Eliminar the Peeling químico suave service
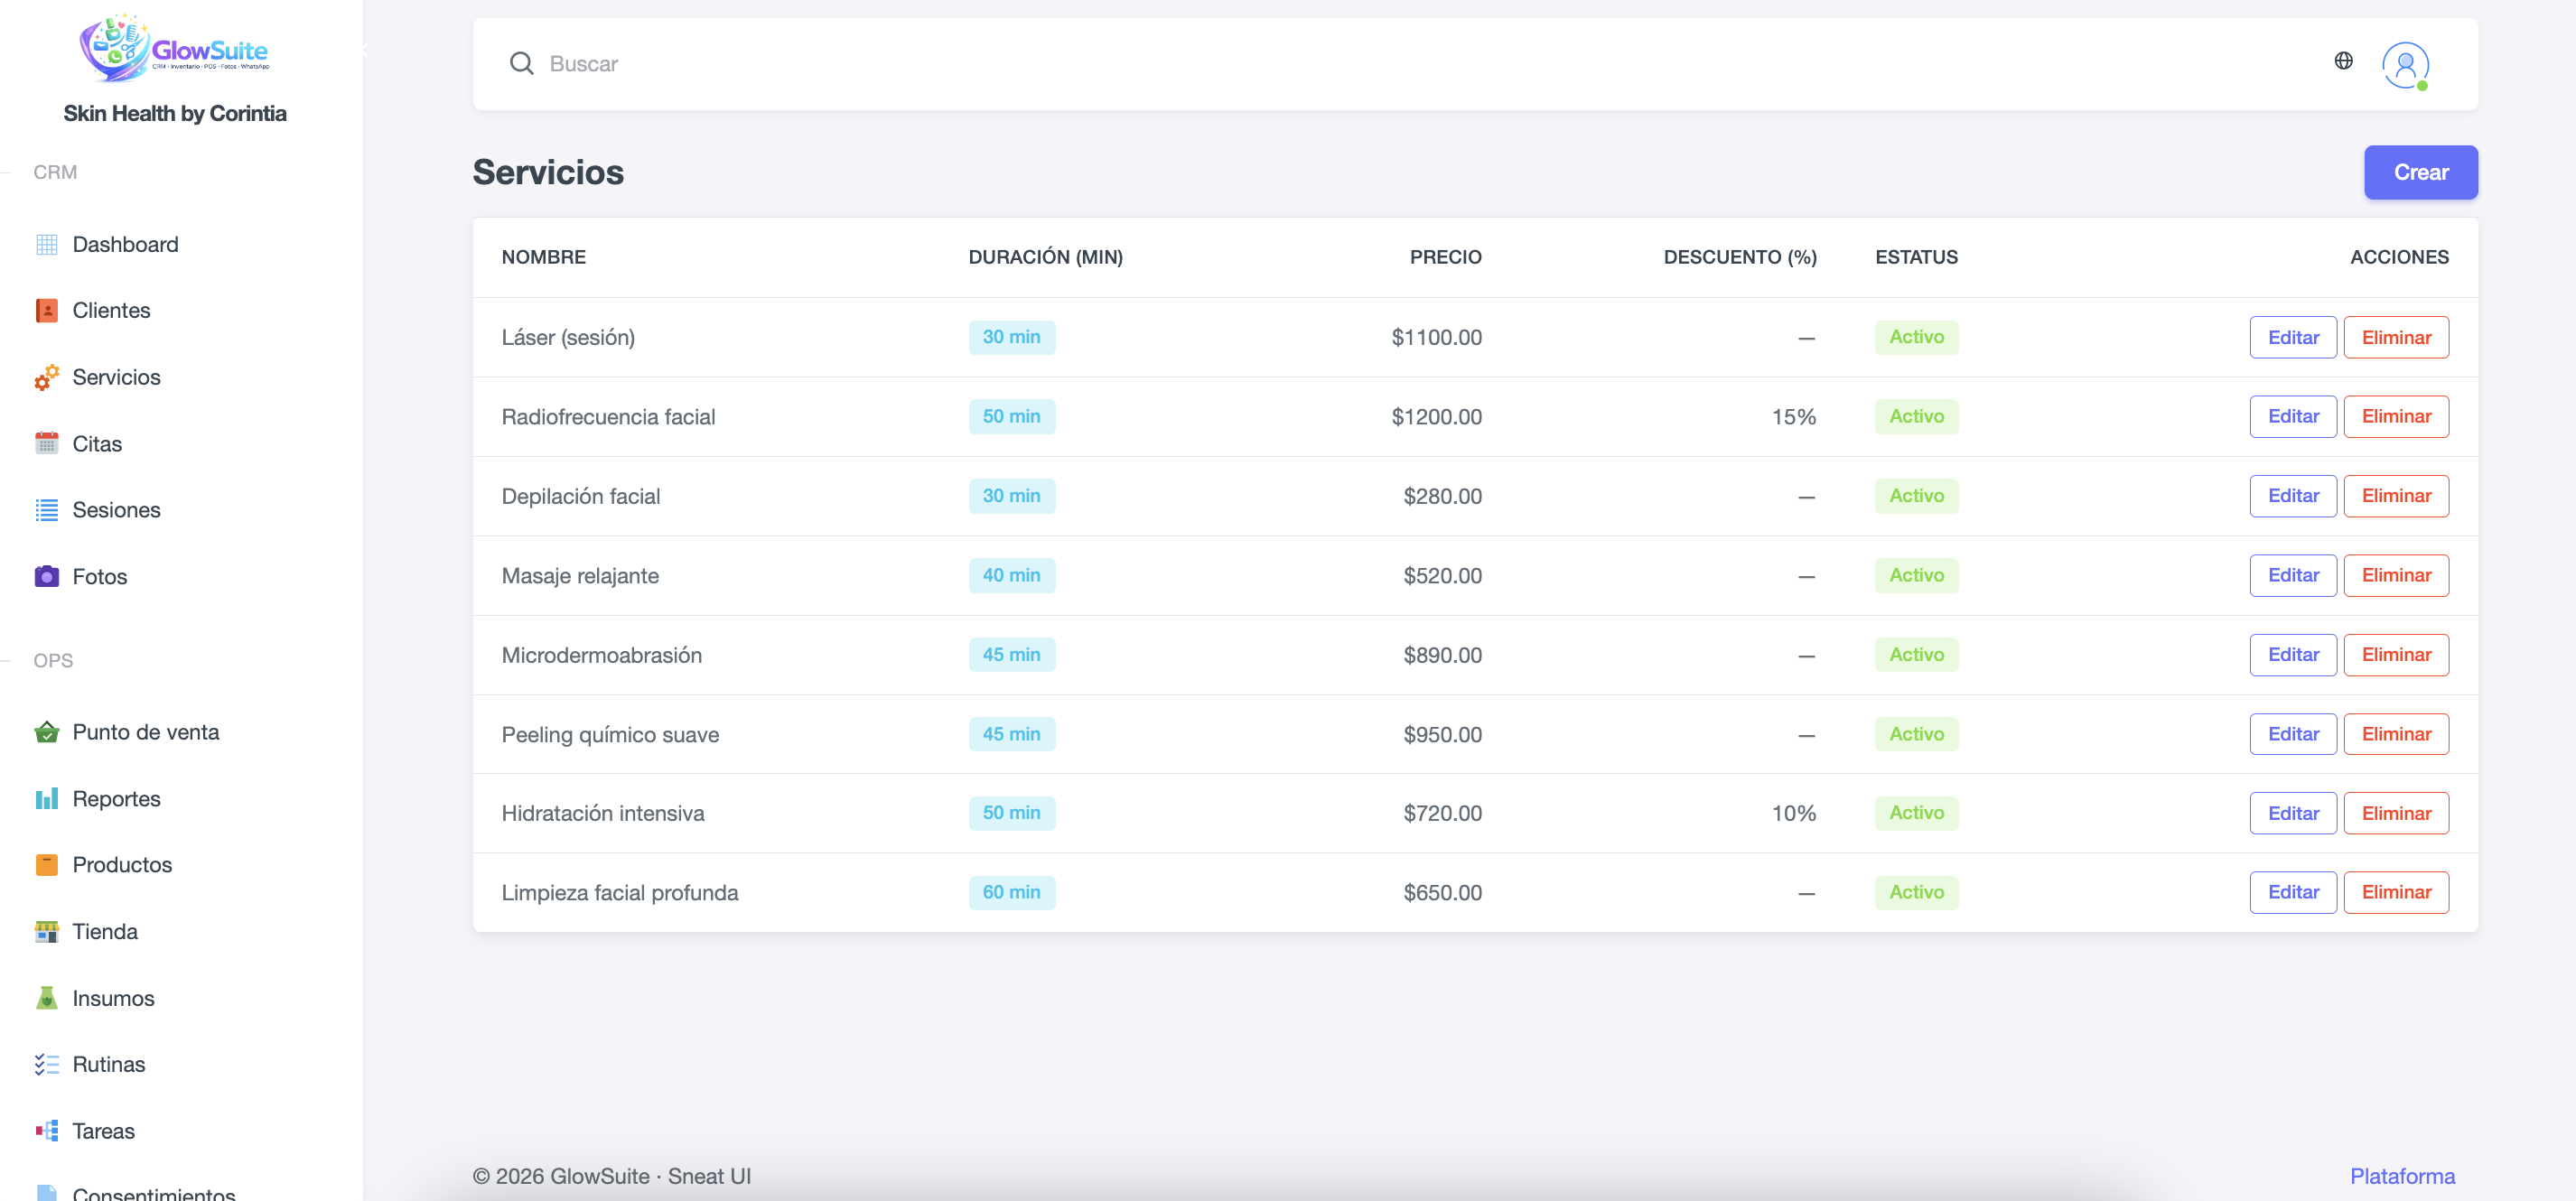The width and height of the screenshot is (2576, 1201). pos(2395,735)
